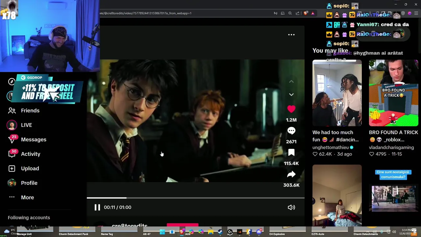Open 'We had too much fun' video title
The width and height of the screenshot is (421, 237).
pyautogui.click(x=335, y=136)
